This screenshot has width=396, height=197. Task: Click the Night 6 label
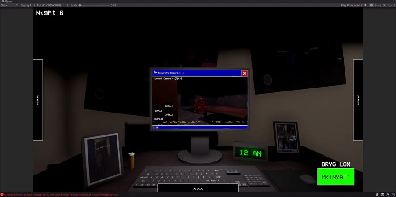point(50,13)
